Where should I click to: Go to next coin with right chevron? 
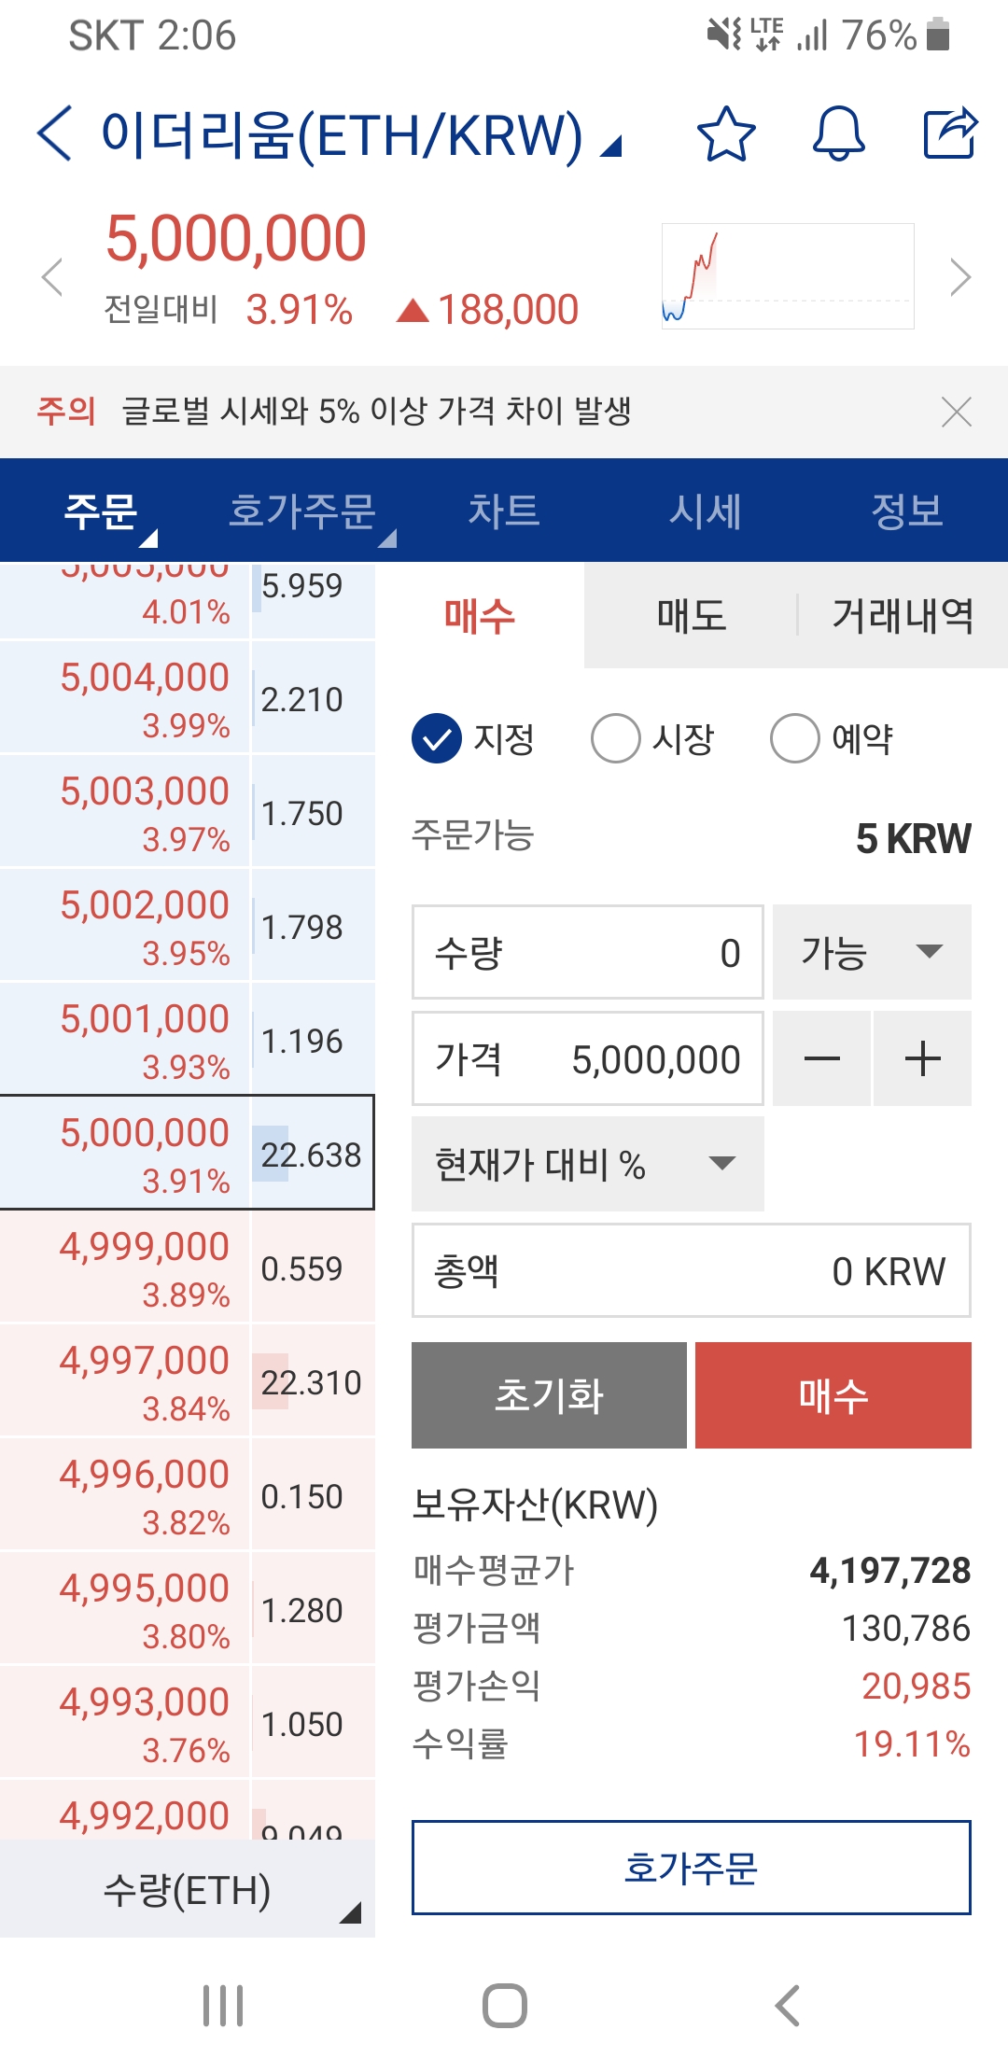tap(959, 277)
